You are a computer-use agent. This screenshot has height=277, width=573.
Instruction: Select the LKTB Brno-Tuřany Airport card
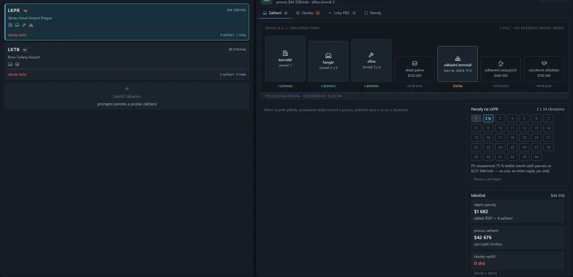pos(127,61)
